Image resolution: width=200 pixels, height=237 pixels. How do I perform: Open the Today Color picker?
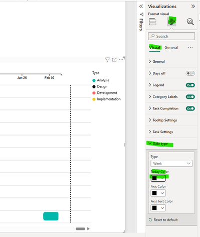(158, 178)
